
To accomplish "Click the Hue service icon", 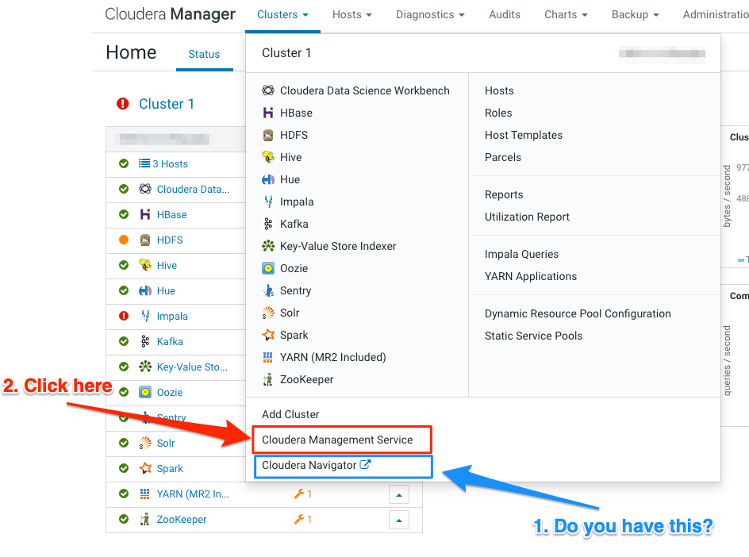I will (x=267, y=179).
